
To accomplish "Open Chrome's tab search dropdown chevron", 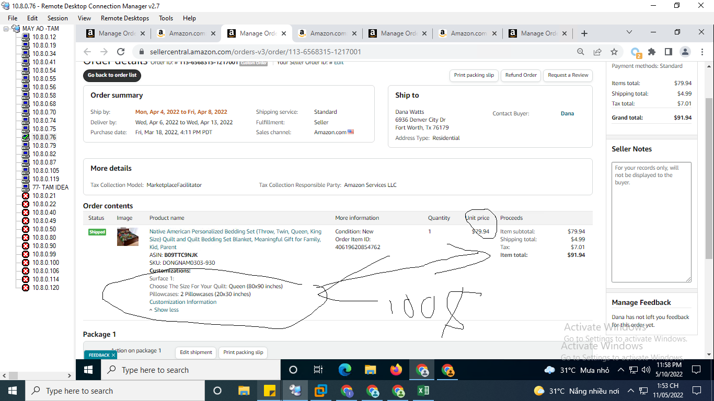I will 630,32.
